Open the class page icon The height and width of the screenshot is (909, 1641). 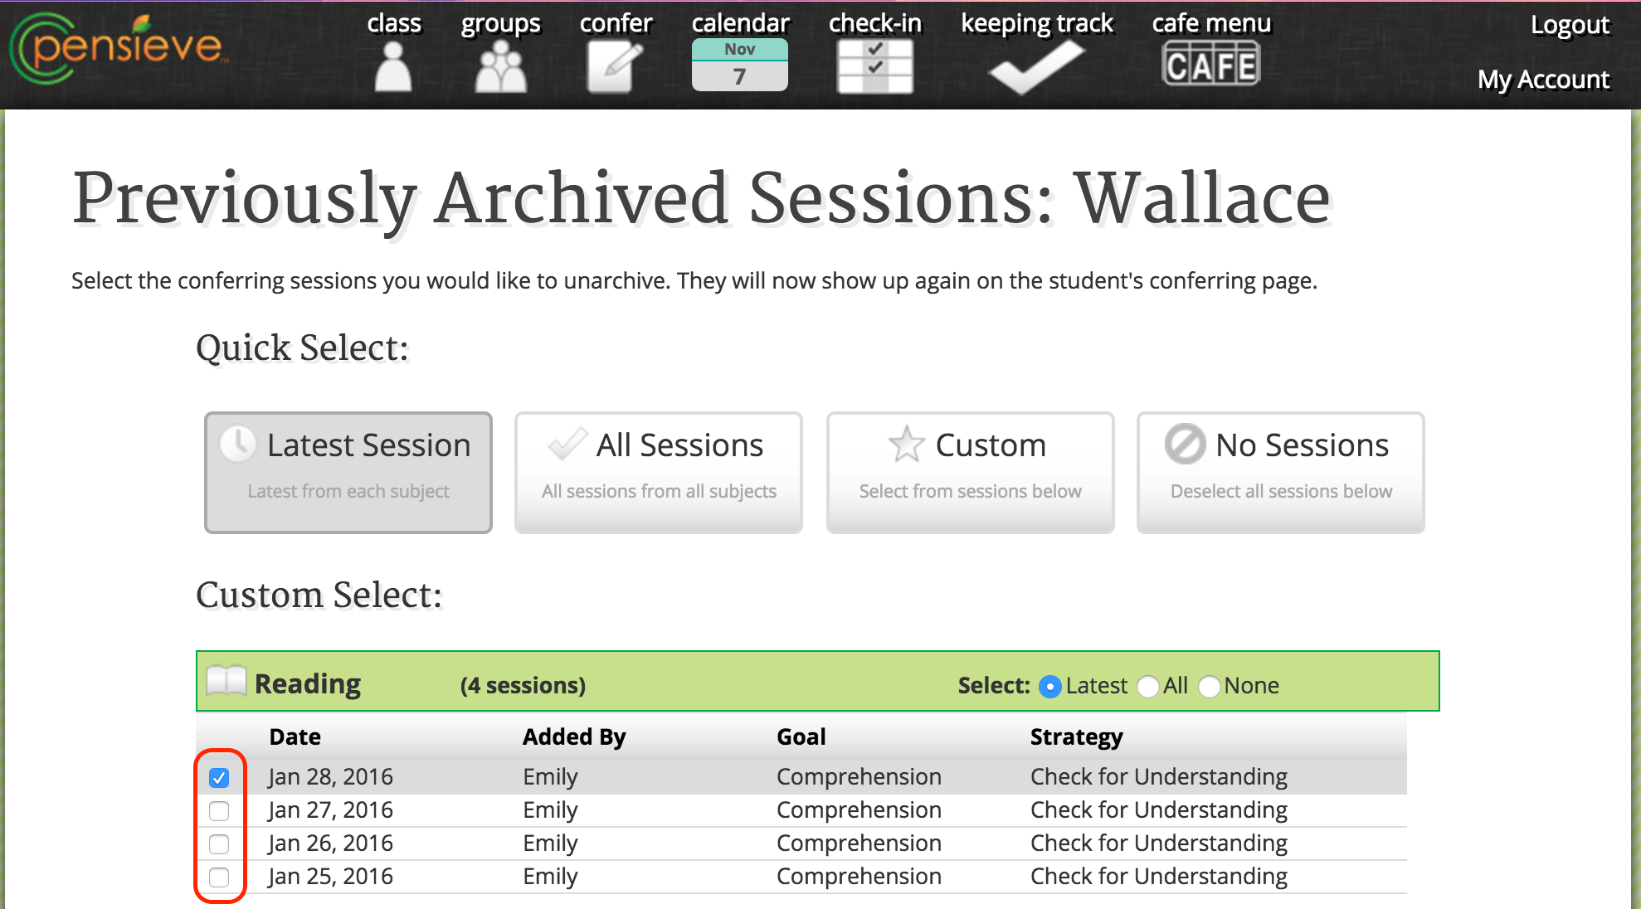tap(393, 66)
